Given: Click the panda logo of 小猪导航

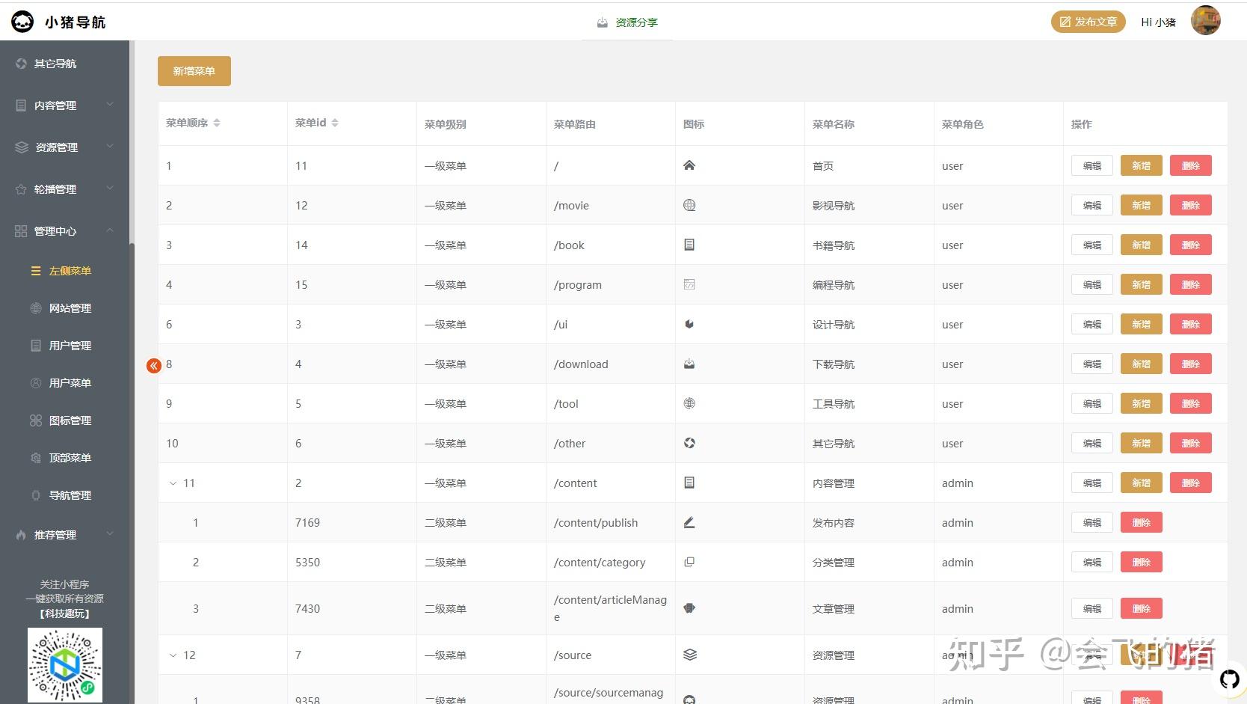Looking at the screenshot, I should [x=22, y=21].
